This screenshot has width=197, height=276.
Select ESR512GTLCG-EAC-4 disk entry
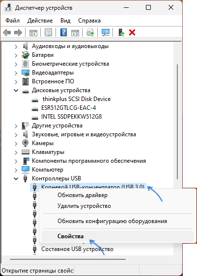68,108
